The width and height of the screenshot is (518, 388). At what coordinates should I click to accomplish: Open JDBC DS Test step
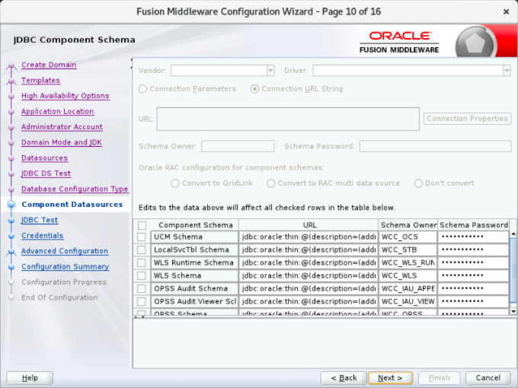click(46, 173)
